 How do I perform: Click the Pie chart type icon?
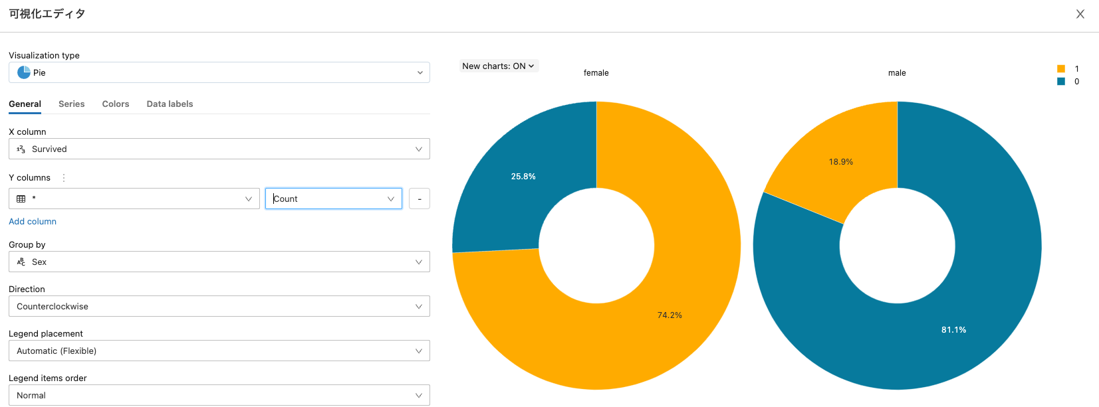tap(24, 72)
